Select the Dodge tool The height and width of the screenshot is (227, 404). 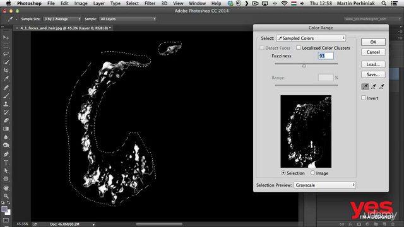tap(6, 146)
